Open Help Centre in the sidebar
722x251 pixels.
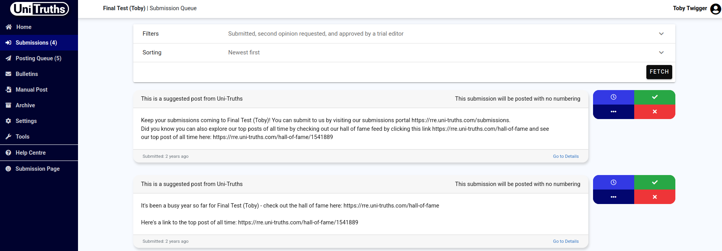click(39, 153)
